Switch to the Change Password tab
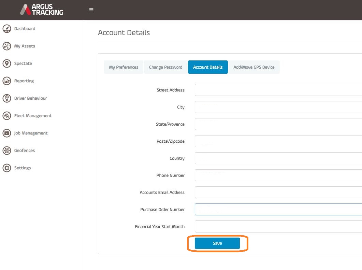The image size is (362, 270). pyautogui.click(x=165, y=67)
